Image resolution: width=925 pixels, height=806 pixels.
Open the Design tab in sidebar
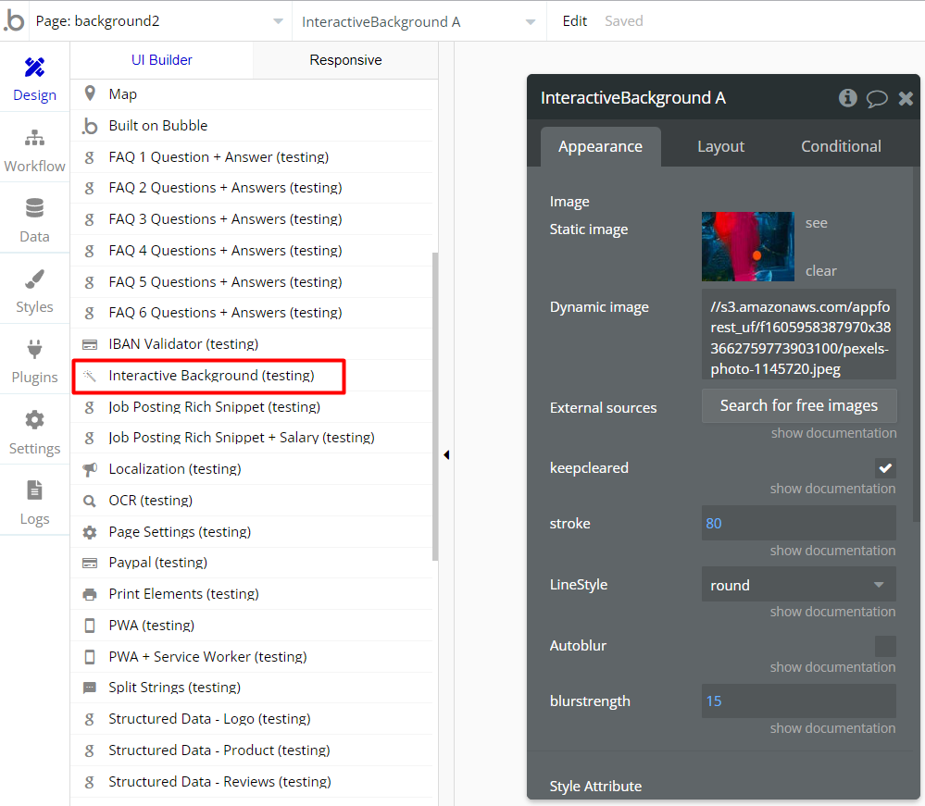(34, 78)
